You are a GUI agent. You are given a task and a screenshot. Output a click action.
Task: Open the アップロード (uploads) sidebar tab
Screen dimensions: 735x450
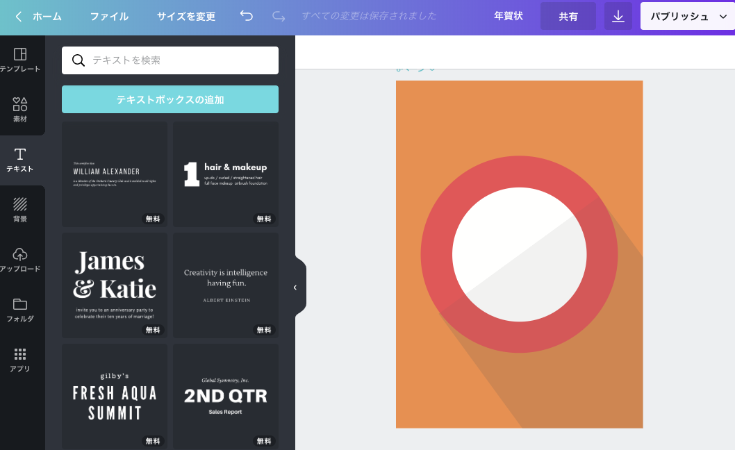tap(20, 260)
